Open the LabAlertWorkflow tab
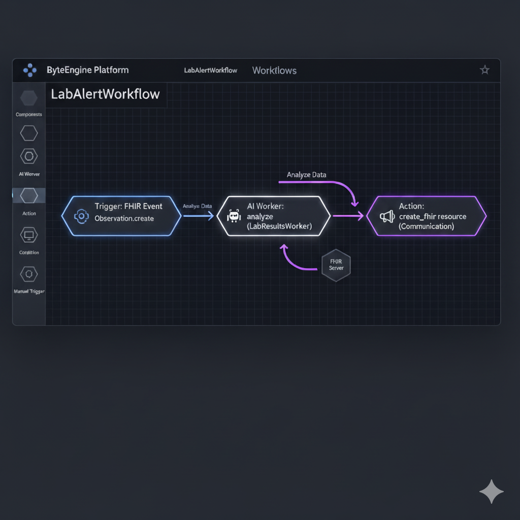520x520 pixels. click(210, 71)
